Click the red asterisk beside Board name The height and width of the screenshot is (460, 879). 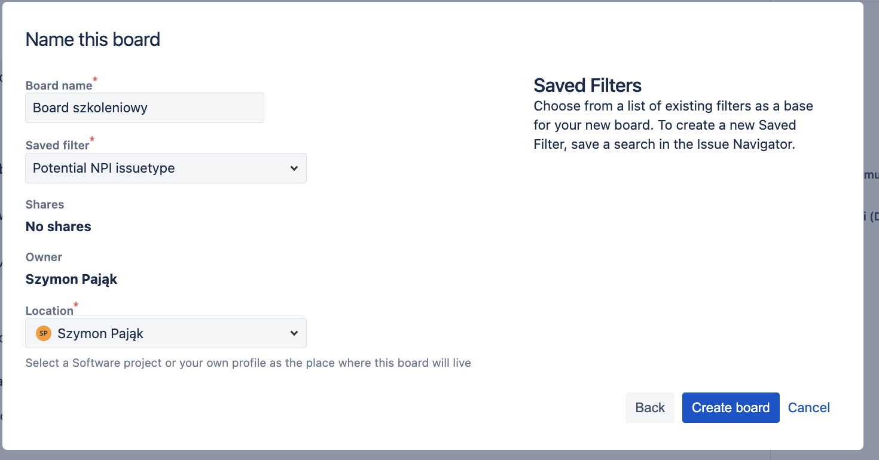[94, 79]
